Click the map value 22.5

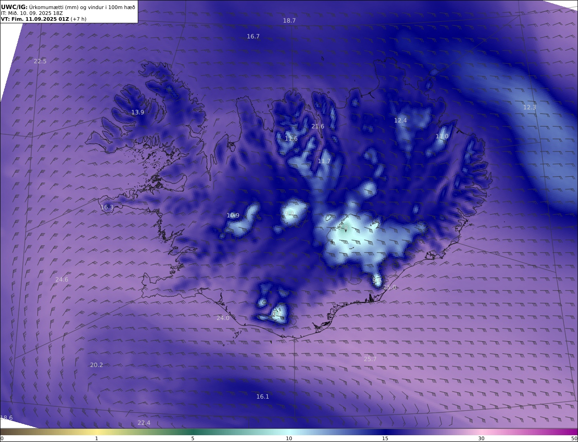[x=40, y=61]
